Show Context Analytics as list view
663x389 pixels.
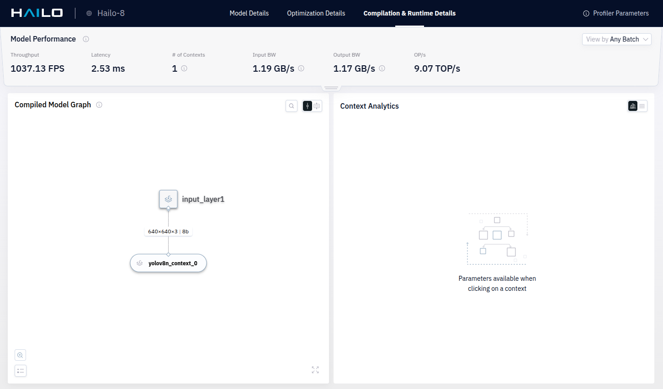coord(642,106)
